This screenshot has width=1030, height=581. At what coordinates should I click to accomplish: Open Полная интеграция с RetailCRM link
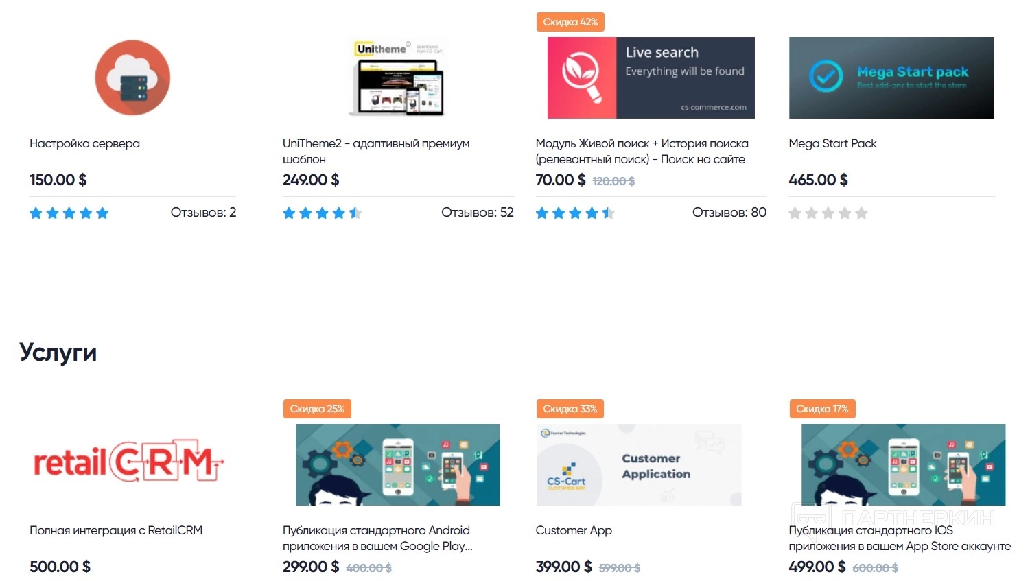pyautogui.click(x=116, y=530)
